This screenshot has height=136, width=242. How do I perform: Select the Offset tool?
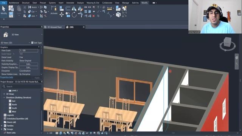[x=68, y=8]
